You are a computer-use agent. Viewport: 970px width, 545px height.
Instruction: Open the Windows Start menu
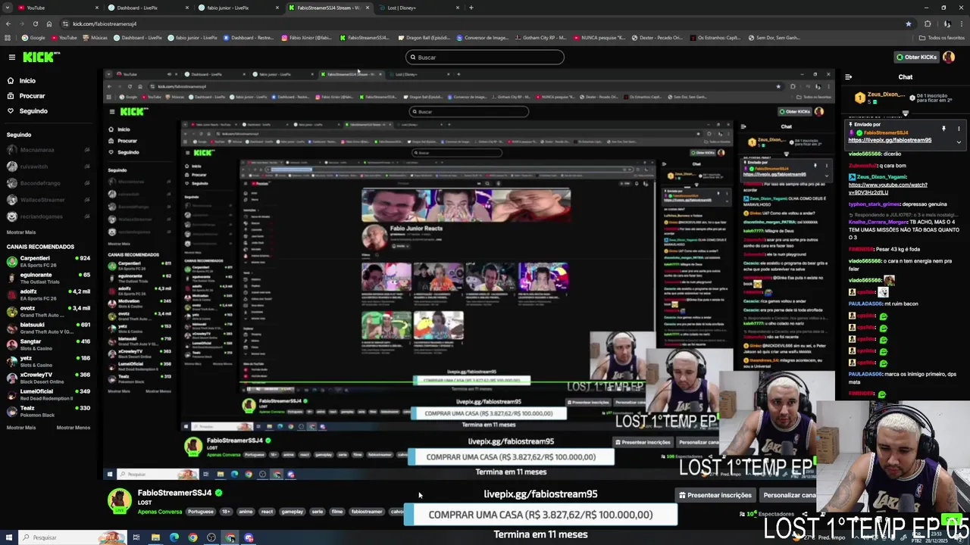(9, 537)
